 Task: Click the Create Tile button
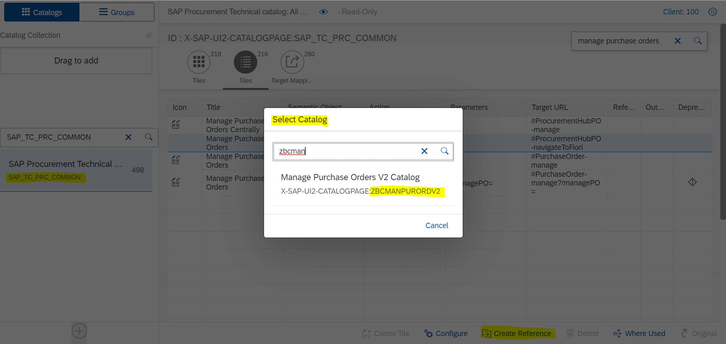coord(386,333)
